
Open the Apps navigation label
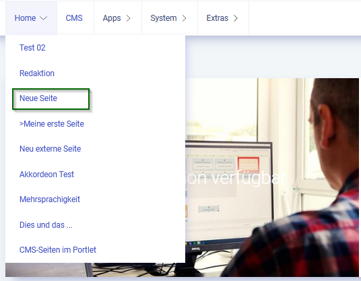pos(112,18)
